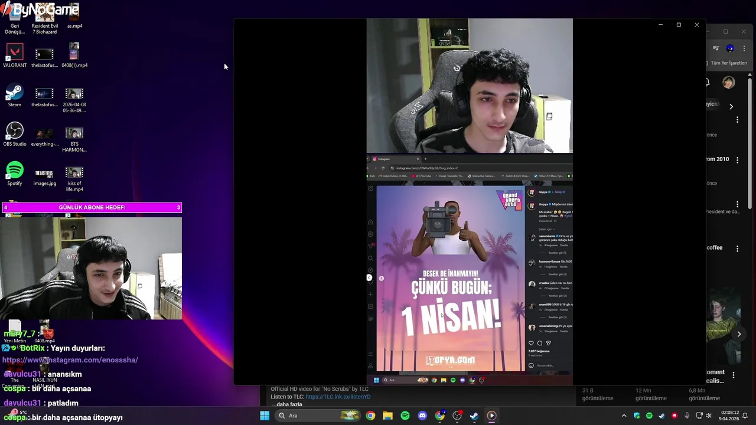Open Spotify tray icon
The image size is (756, 425).
pyautogui.click(x=649, y=416)
